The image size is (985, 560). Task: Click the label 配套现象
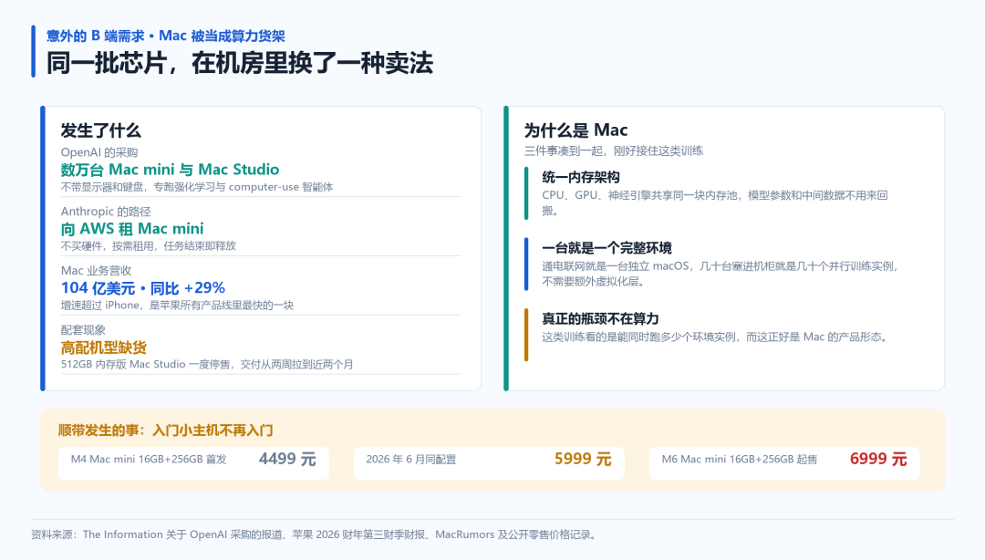83,329
